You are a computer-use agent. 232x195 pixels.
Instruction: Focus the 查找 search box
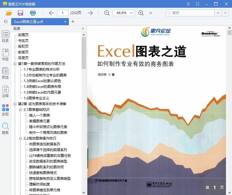(x=190, y=13)
